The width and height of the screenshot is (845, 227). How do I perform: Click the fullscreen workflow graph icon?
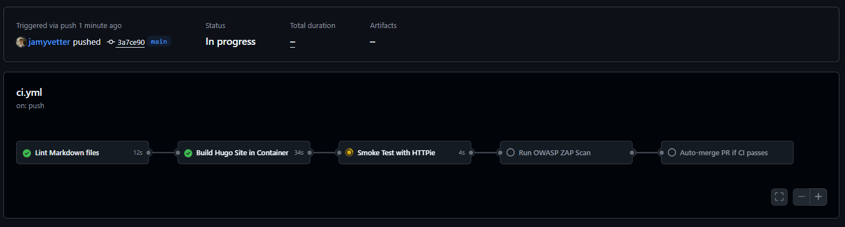click(779, 197)
